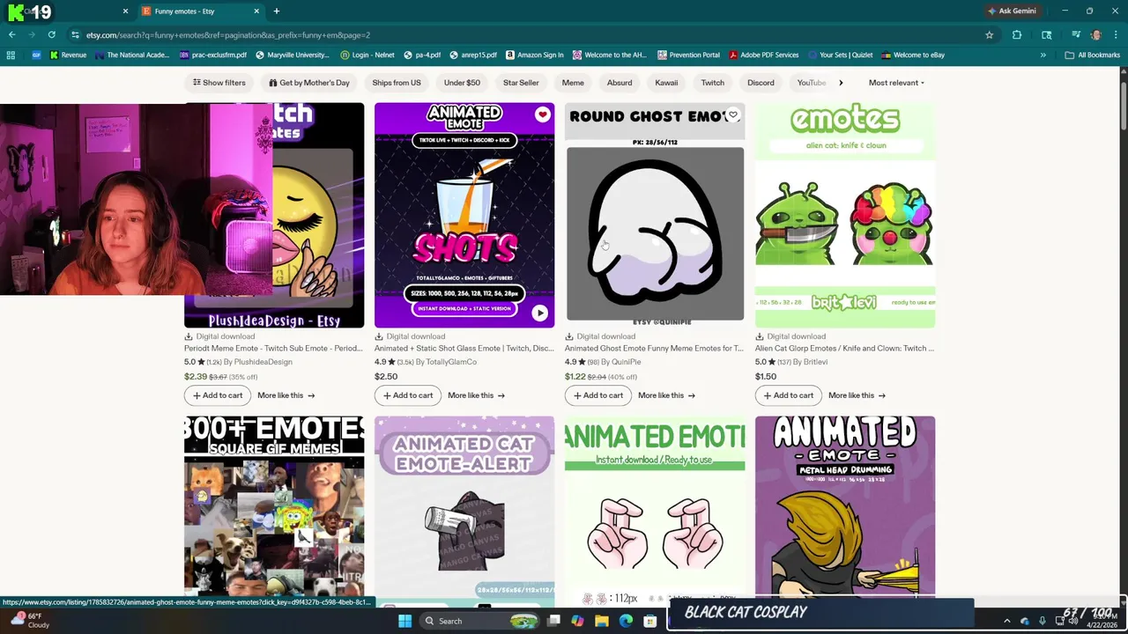Show hidden system tray icons
The image size is (1128, 634).
[1008, 621]
